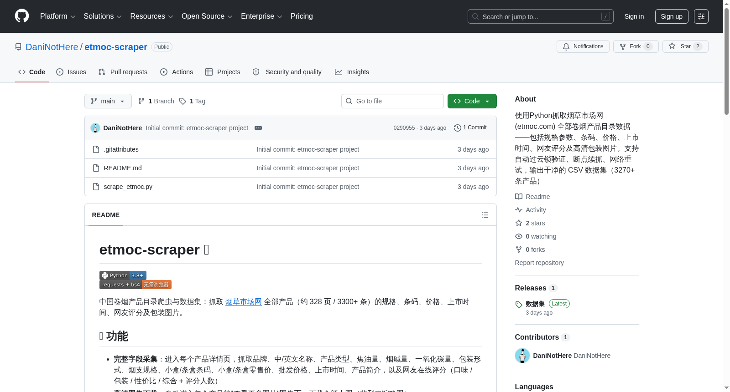Click the repository icon beside DaniNotHere

point(18,47)
